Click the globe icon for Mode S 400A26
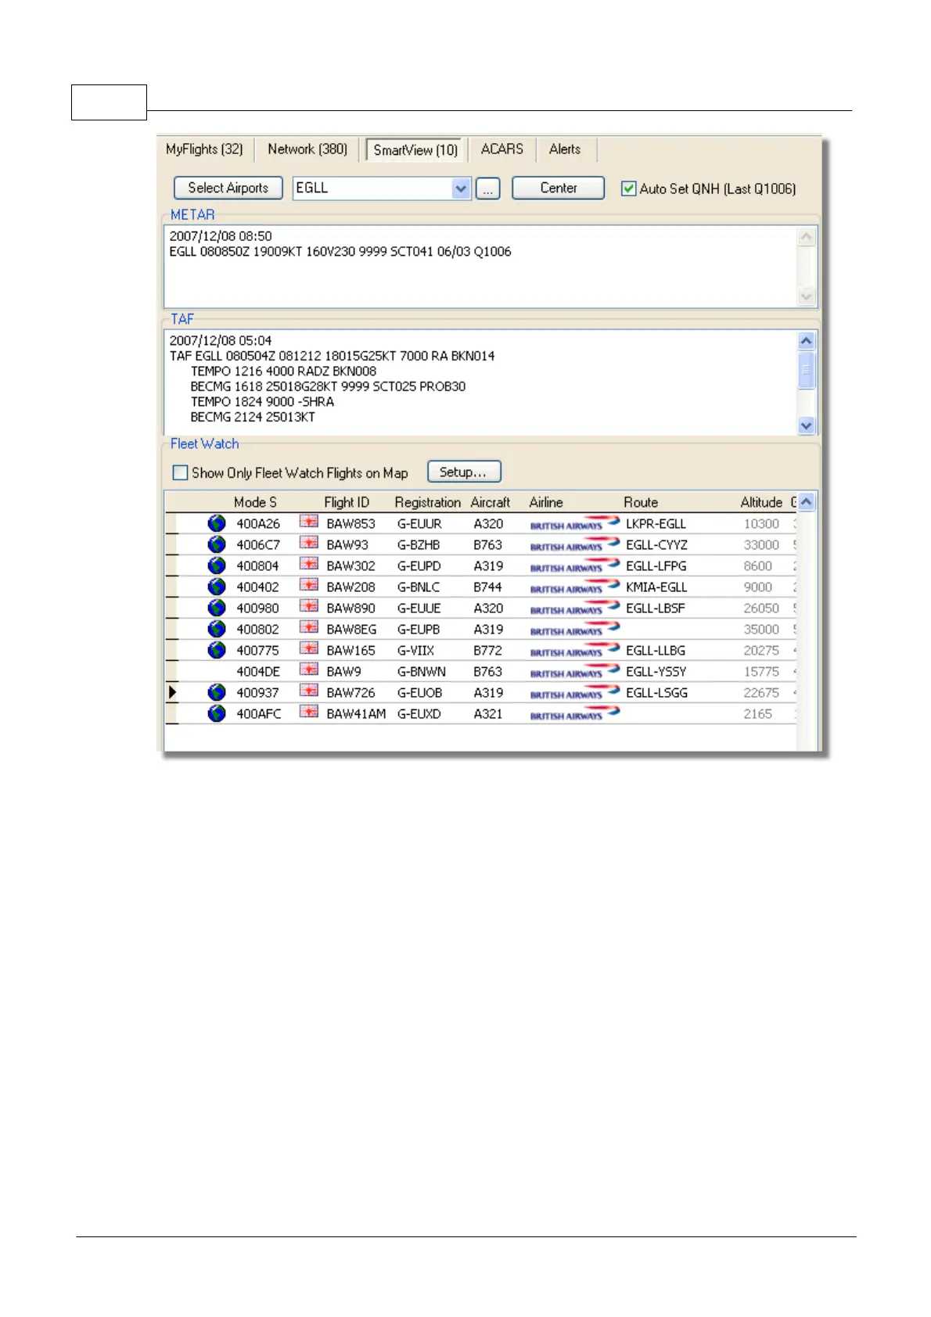Image resolution: width=931 pixels, height=1317 pixels. (x=217, y=523)
